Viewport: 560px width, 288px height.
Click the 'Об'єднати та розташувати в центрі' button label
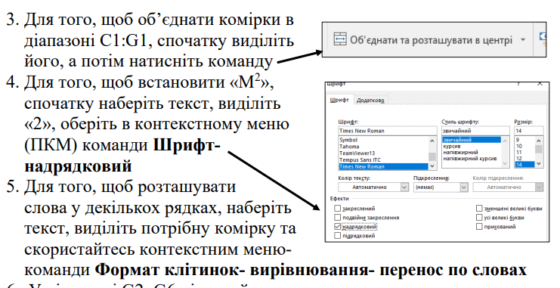tap(431, 40)
